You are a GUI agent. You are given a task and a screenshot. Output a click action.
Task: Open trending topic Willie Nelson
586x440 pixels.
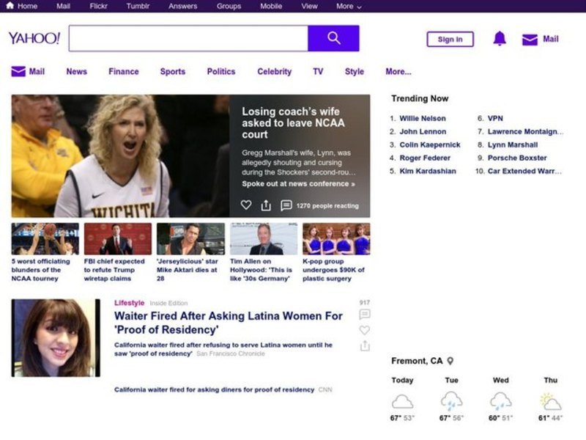(x=422, y=118)
